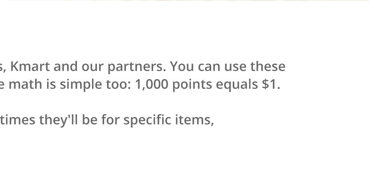369x194 pixels.
Task: Click the word "too:" in the second line
Action: 118,85
